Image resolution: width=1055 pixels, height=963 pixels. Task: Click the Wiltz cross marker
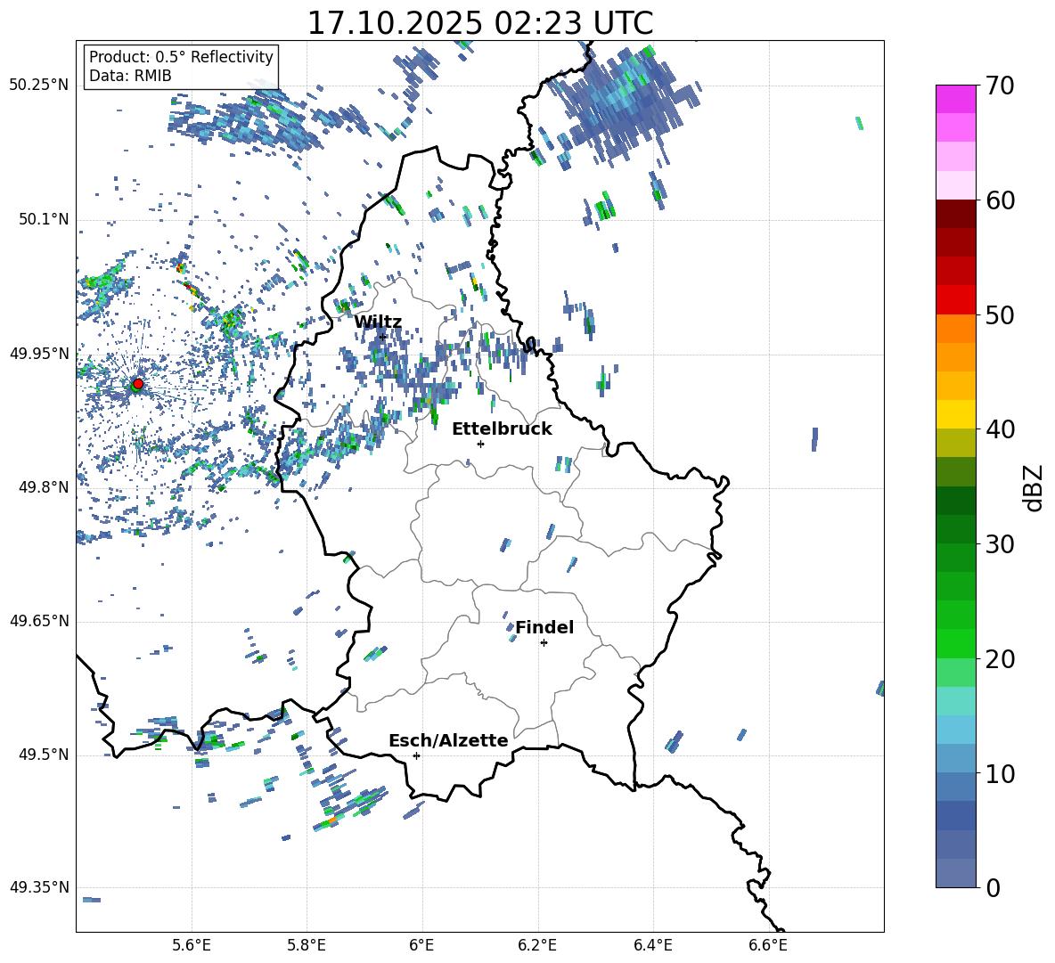pos(382,337)
